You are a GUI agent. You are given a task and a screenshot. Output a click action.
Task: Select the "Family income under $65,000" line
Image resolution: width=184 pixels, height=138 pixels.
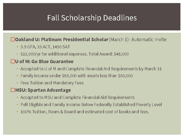pyautogui.click(x=77, y=76)
